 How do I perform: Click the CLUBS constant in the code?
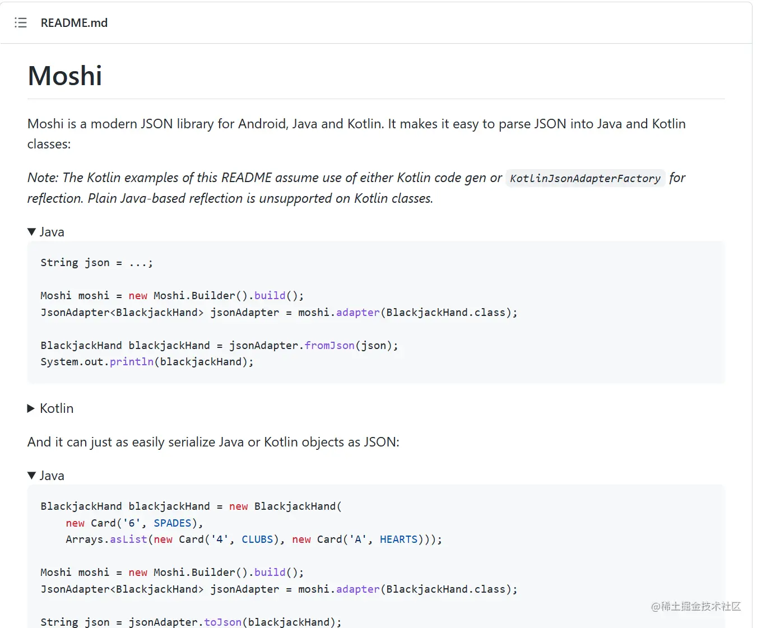257,539
